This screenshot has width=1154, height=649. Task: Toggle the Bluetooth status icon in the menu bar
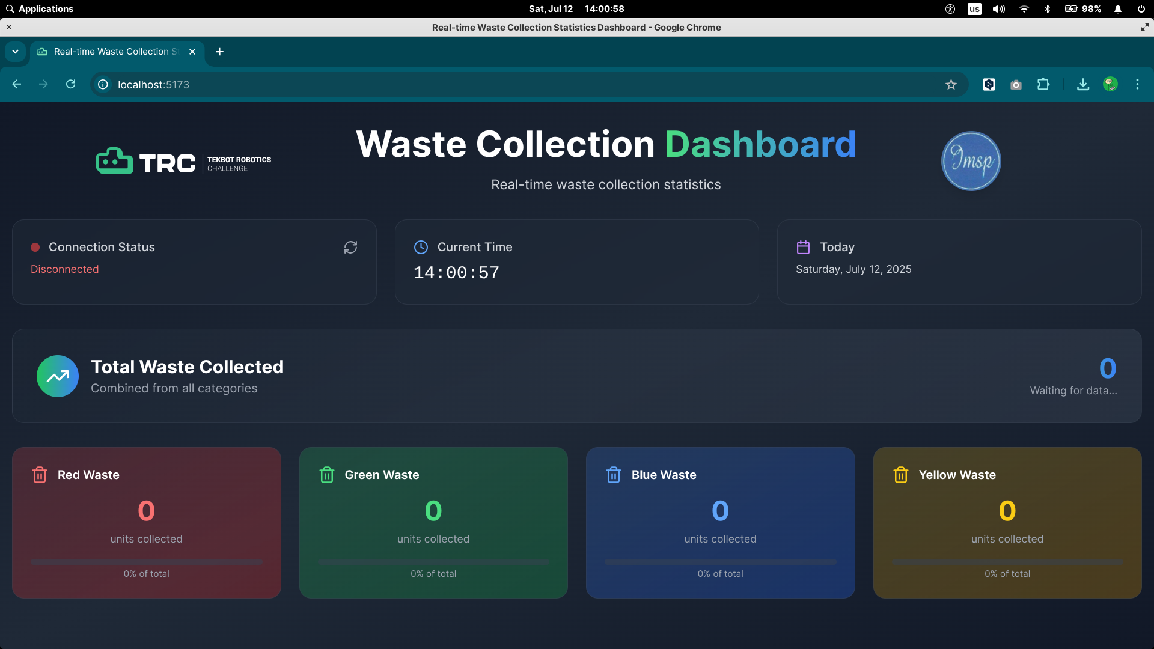pos(1048,9)
